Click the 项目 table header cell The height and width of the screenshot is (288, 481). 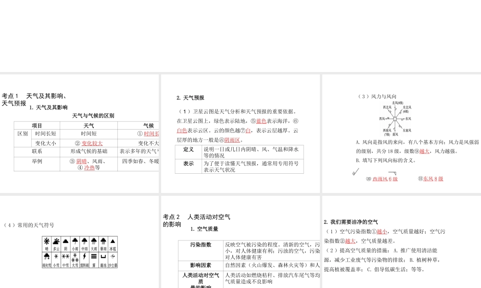point(37,125)
